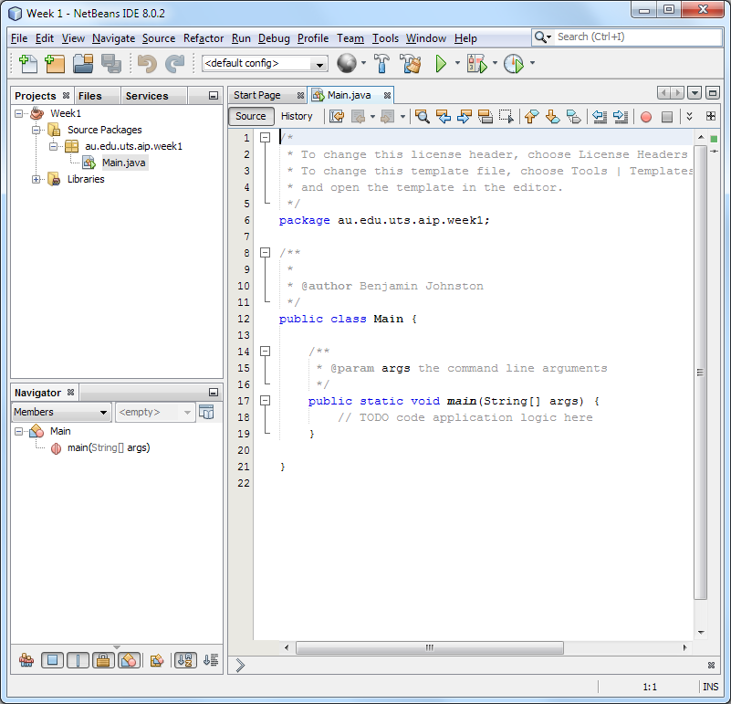731x704 pixels.
Task: Click the History view button
Action: [297, 116]
